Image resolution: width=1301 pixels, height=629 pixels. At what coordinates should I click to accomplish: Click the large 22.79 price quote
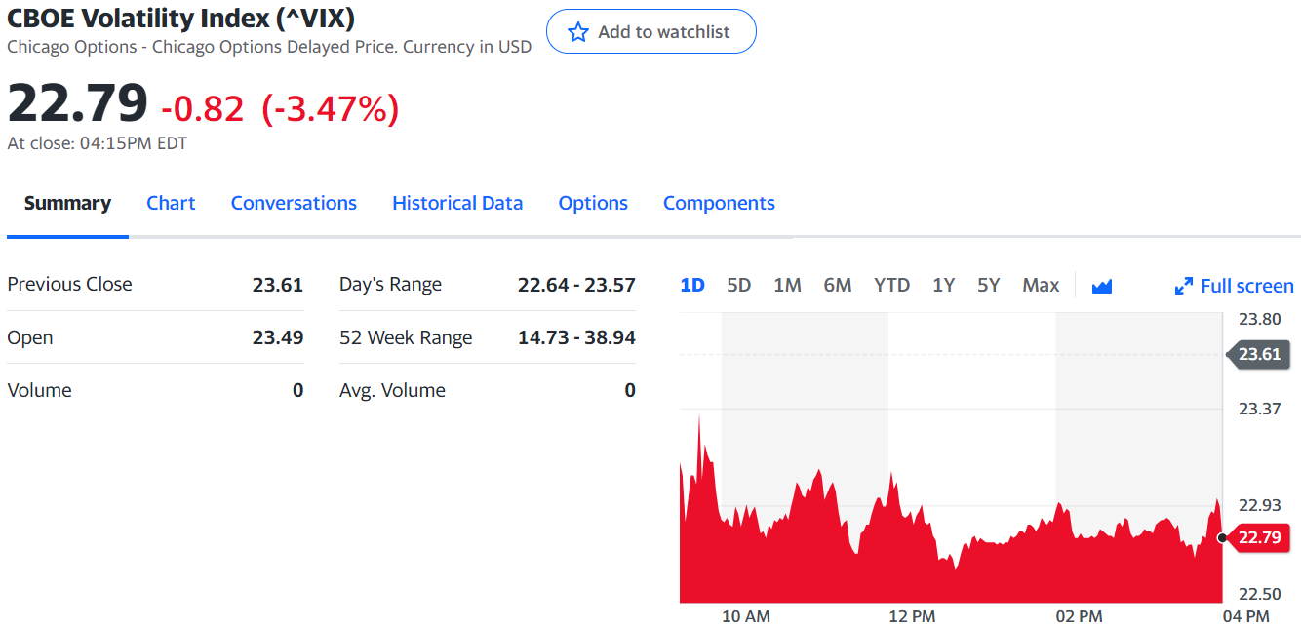tap(78, 102)
